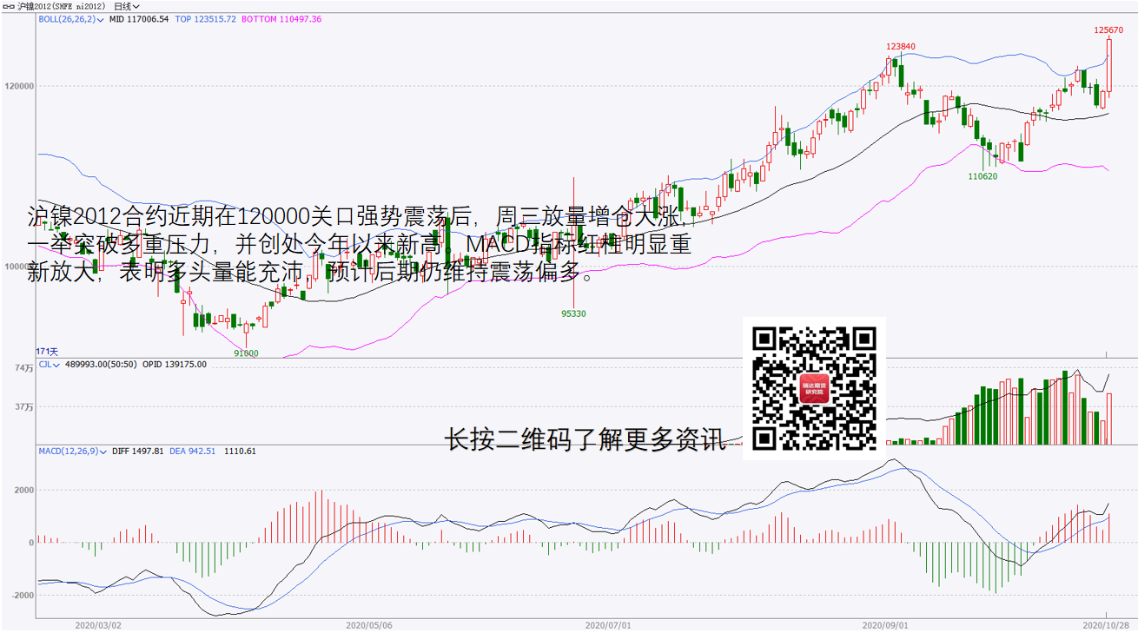Click the 2020/07/01 date axis label
Viewport: 1138px width, 633px height.
click(607, 624)
